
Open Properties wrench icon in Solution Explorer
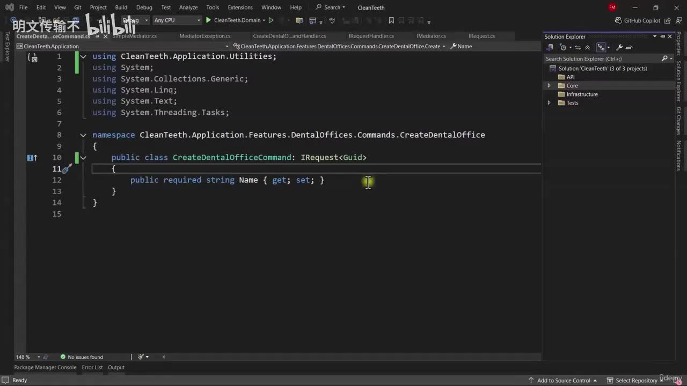click(x=619, y=47)
